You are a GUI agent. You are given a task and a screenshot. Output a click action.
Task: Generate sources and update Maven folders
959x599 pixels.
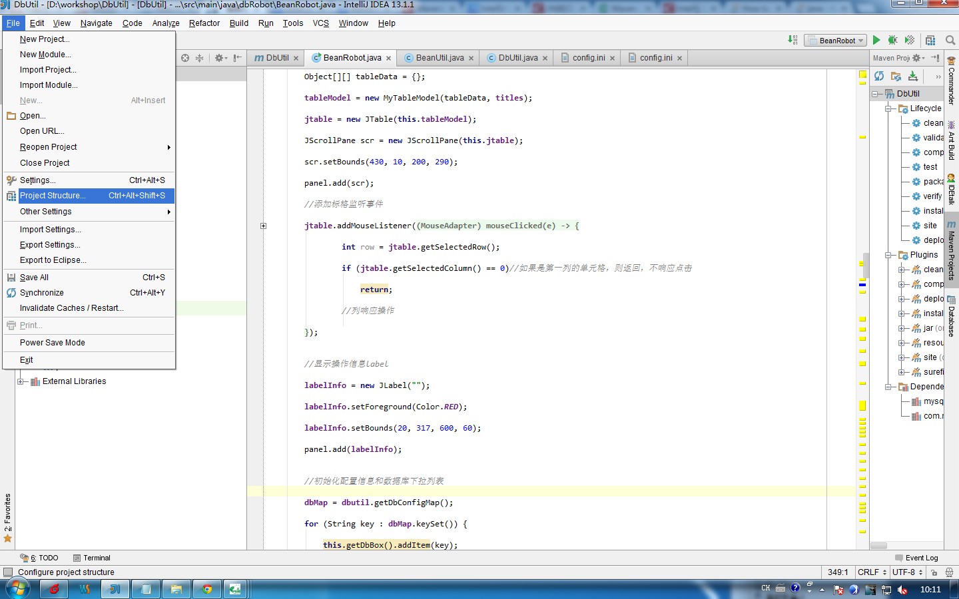pos(896,76)
